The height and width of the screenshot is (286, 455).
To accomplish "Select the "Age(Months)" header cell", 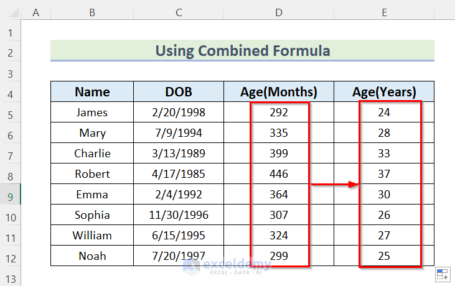I will [279, 92].
